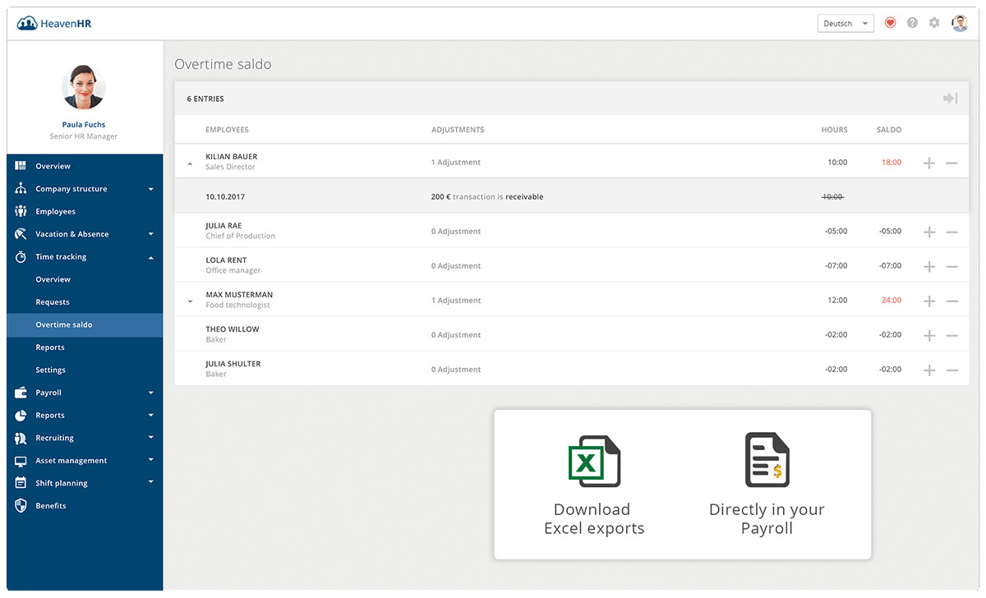Image resolution: width=986 pixels, height=598 pixels.
Task: Expand the Company structure arrow
Action: 151,189
